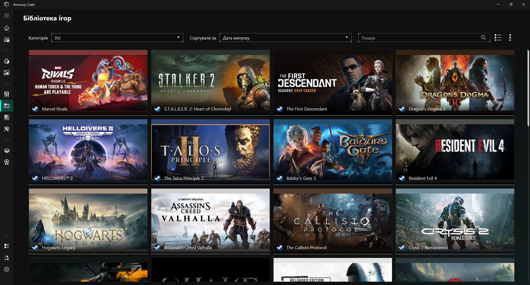
Task: Click the 'Бібліотека ігор' page heading
Action: point(47,18)
